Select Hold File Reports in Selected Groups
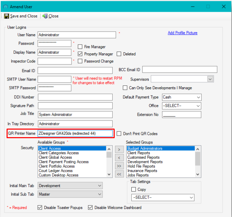The image size is (232, 217). tap(161, 166)
